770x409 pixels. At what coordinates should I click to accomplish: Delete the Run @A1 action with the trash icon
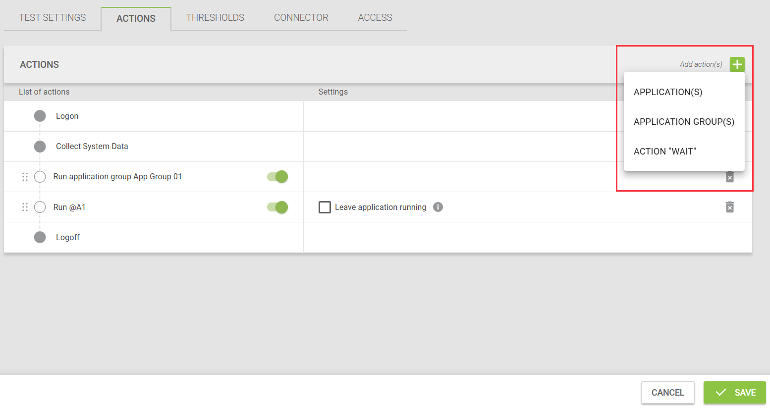729,207
